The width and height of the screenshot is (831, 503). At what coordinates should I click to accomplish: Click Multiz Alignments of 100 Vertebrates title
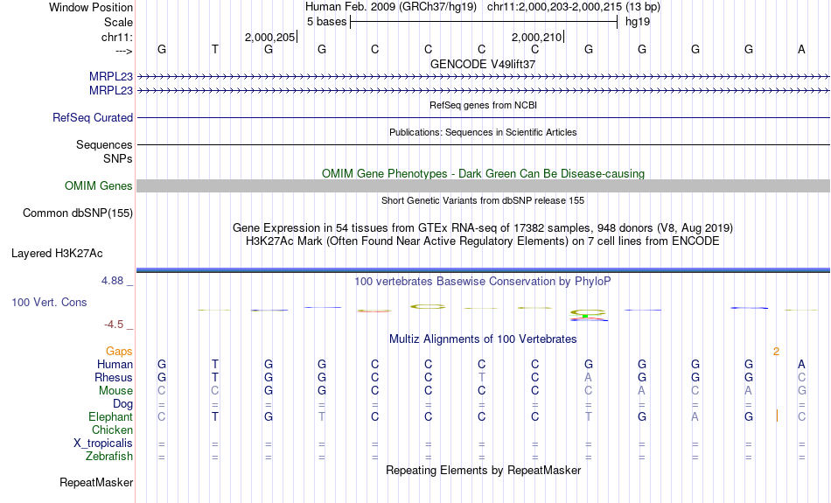[483, 339]
